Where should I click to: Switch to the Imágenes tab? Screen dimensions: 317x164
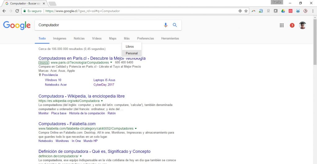[x=60, y=38]
